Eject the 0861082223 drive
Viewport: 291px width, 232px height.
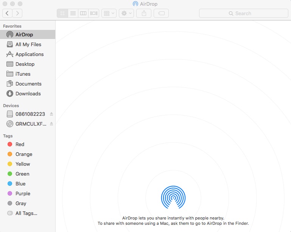tap(51, 114)
